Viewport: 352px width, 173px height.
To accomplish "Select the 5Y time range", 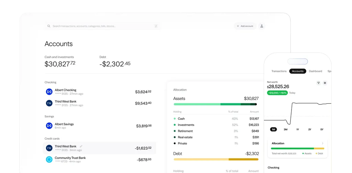I will pos(322,129).
